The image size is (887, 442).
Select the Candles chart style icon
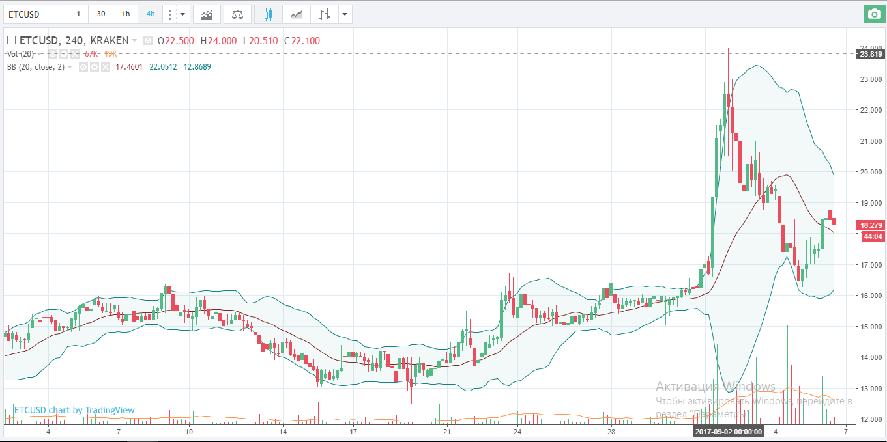coord(268,14)
